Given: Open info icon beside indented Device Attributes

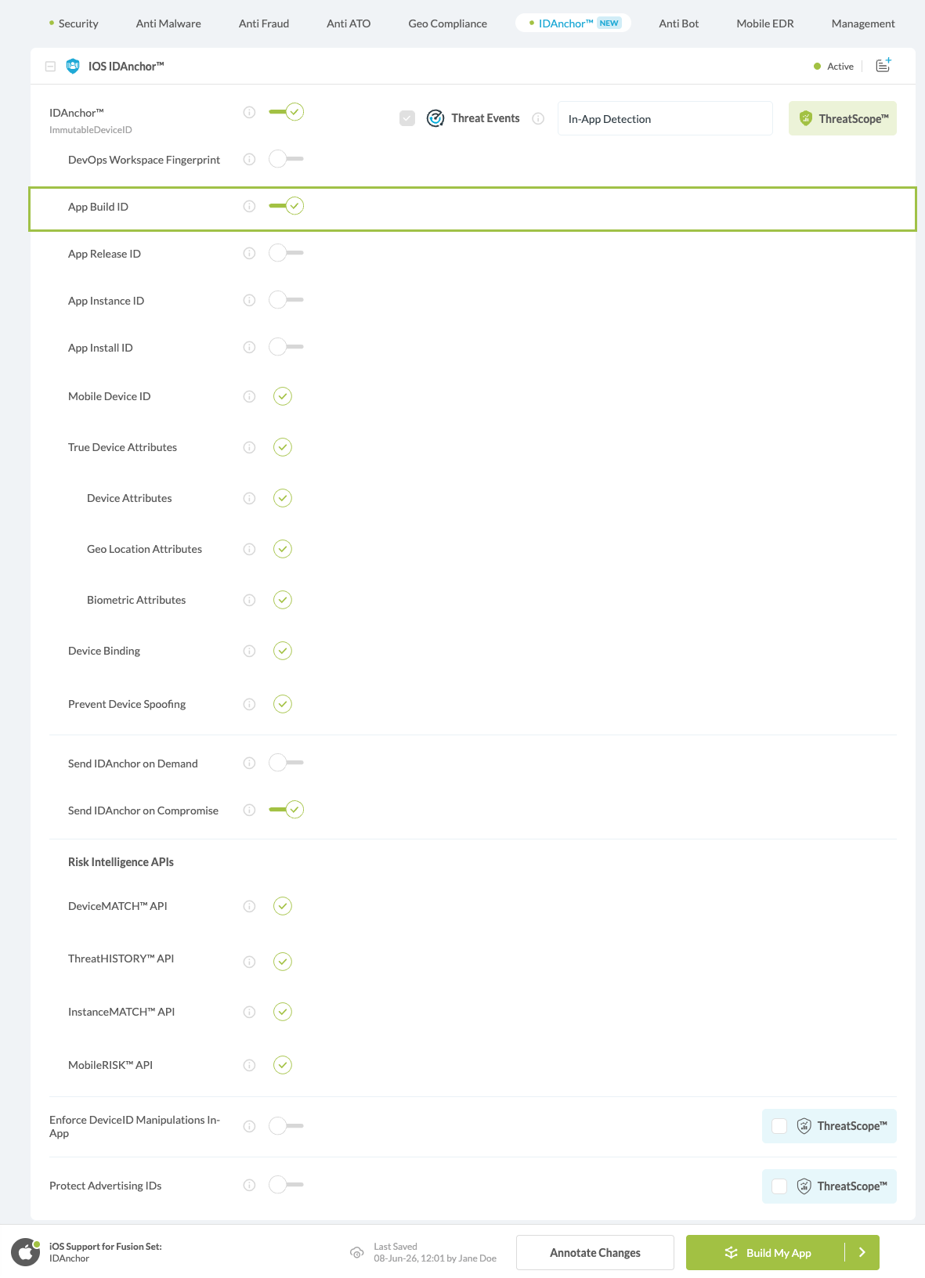Looking at the screenshot, I should tap(249, 498).
